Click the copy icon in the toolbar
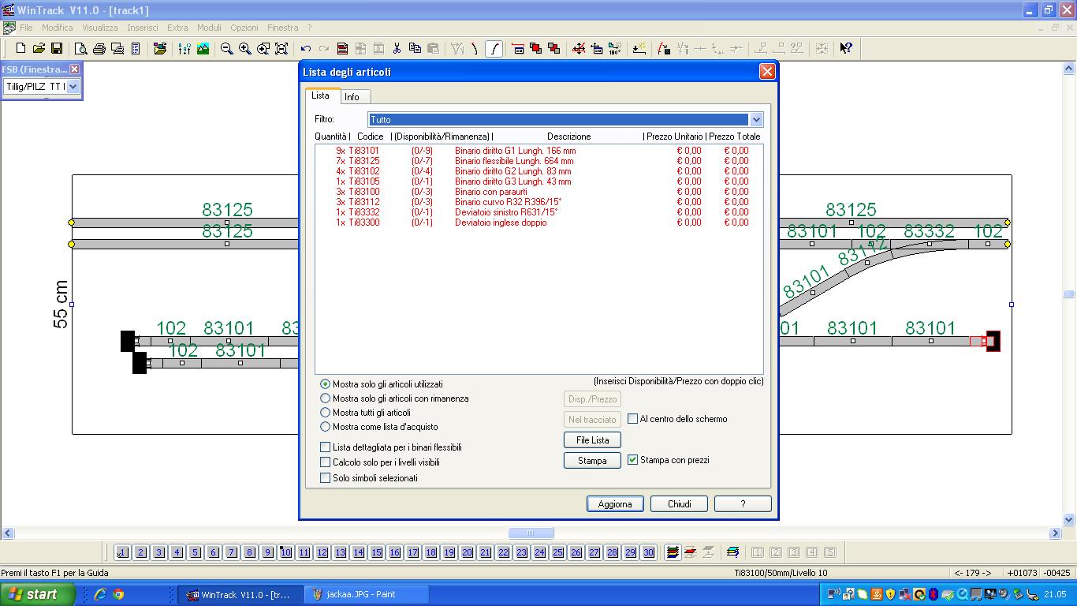The image size is (1077, 606). 415,48
